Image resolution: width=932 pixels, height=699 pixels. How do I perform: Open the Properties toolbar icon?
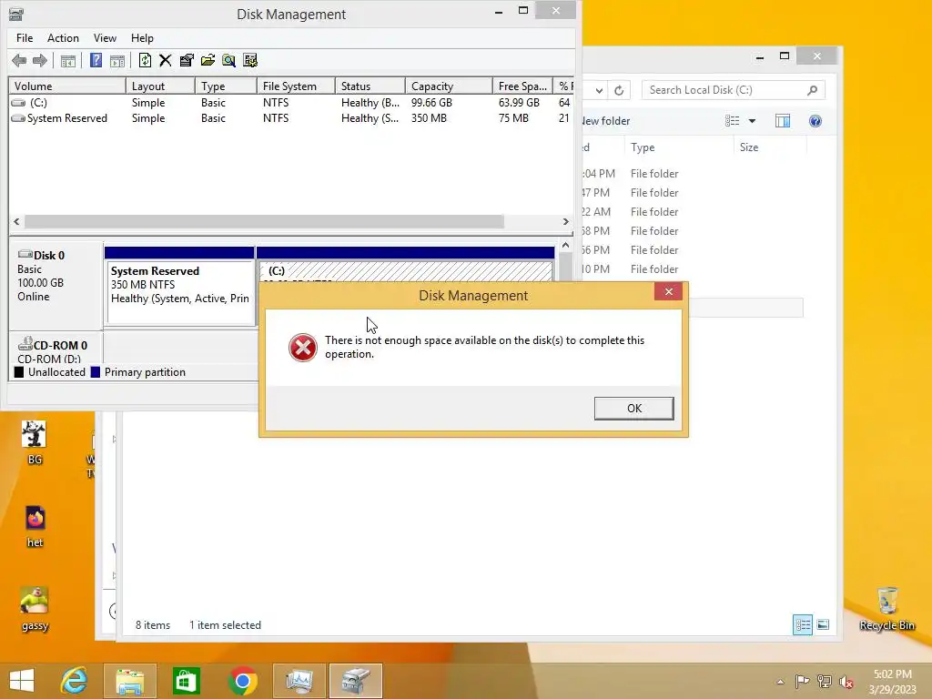coord(187,60)
